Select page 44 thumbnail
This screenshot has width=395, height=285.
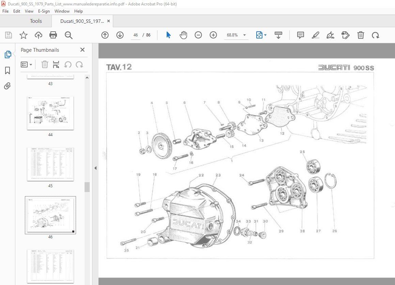coord(50,113)
